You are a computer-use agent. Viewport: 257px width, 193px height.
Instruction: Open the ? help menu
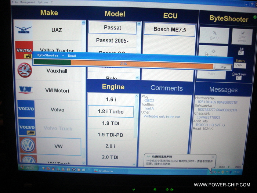pos(52,2)
